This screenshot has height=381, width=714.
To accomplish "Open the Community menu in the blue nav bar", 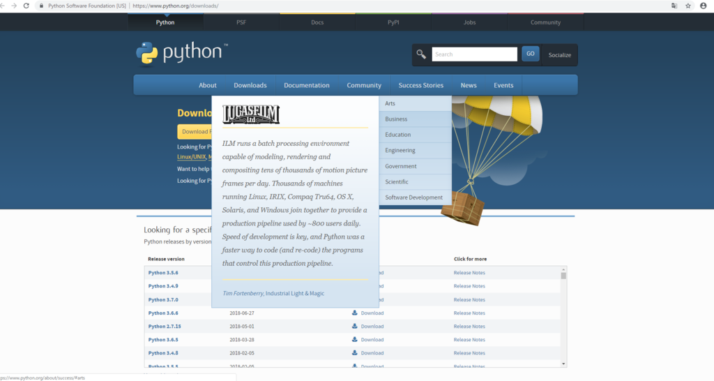I will coord(364,85).
